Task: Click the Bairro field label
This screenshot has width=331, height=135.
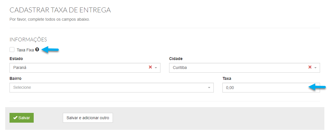Action: tap(15, 78)
